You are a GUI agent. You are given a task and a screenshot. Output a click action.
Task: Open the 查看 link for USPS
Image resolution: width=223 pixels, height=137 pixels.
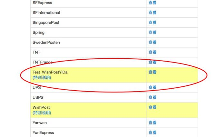pyautogui.click(x=152, y=97)
